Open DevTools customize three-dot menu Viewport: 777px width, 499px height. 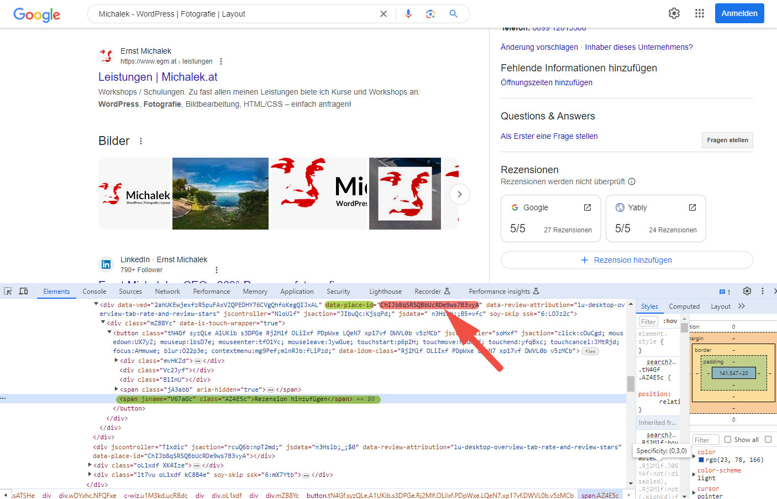(763, 291)
